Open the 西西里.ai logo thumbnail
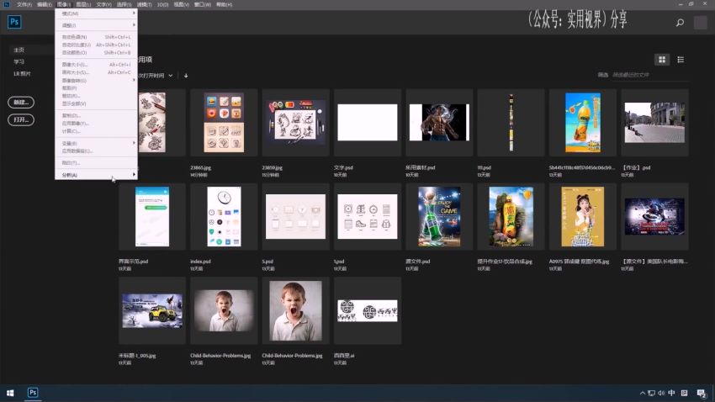This screenshot has width=715, height=402. (368, 311)
